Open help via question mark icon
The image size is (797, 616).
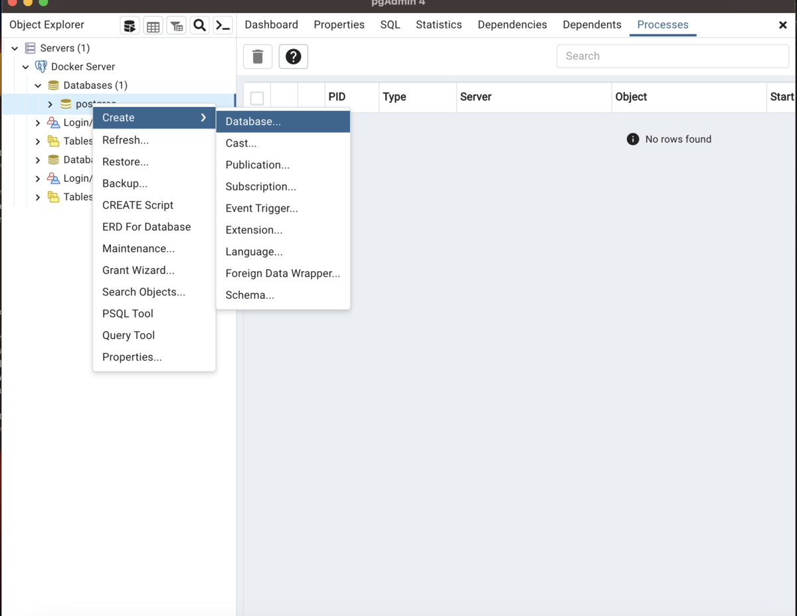(x=293, y=56)
